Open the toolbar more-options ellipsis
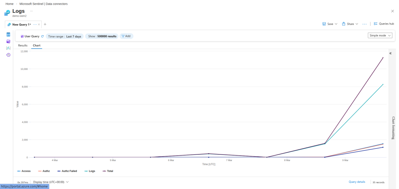 tap(364, 24)
